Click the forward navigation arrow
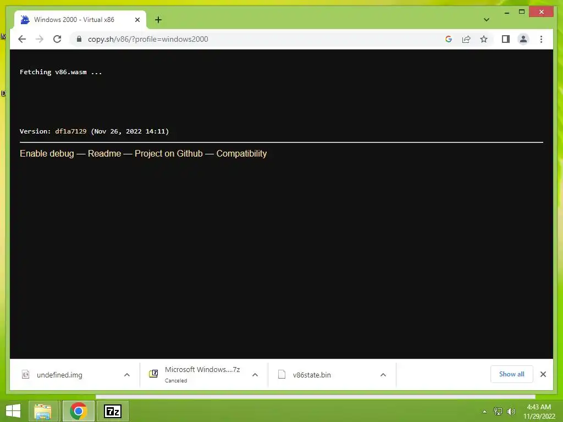 pos(40,39)
